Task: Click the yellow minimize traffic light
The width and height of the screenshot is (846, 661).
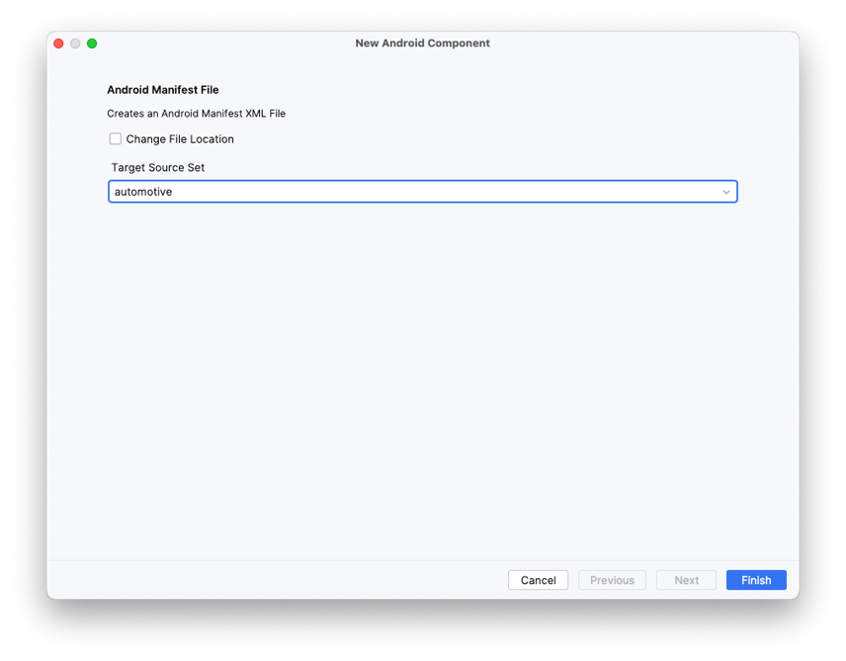Action: [75, 43]
